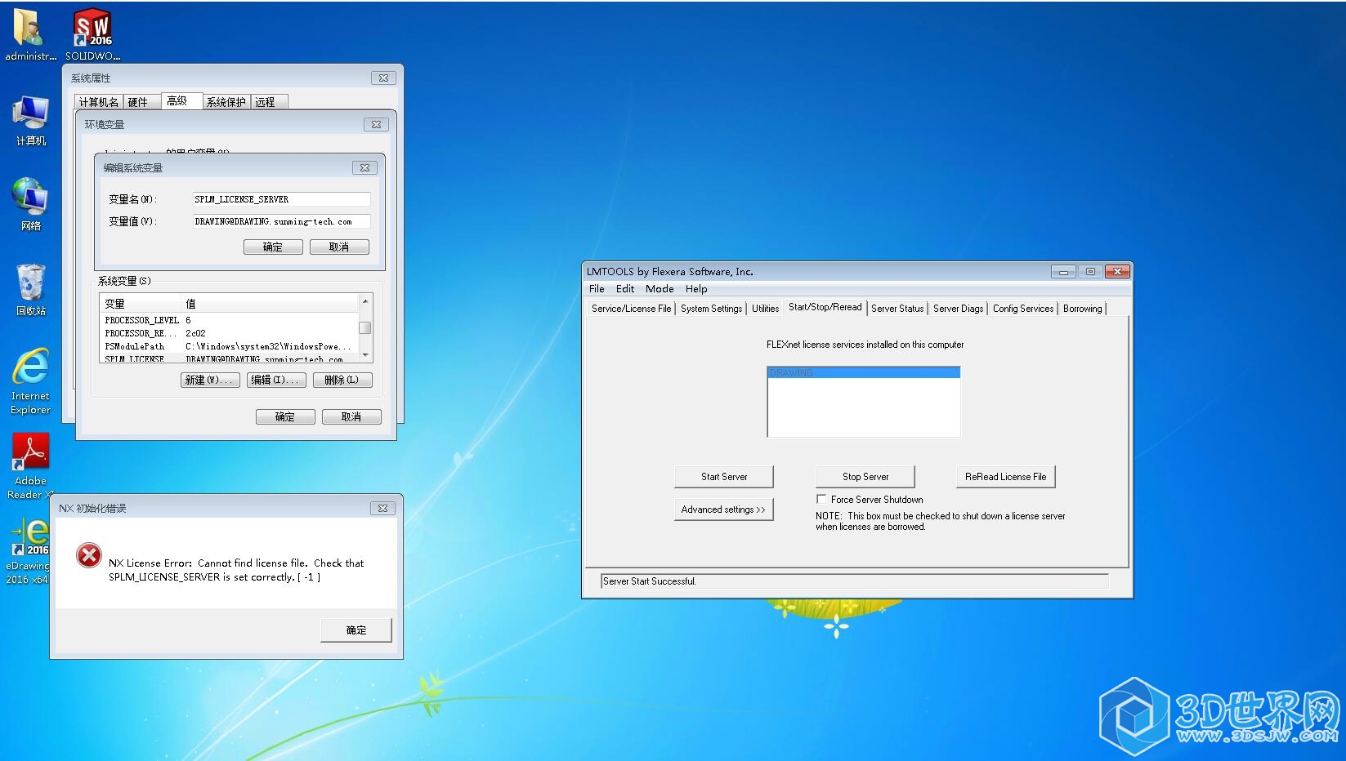Select the 系统保护 tab
Screen dimensions: 1346x761
click(226, 102)
